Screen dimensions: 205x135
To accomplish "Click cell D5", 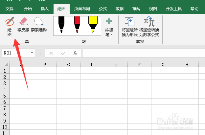I will click(92, 96).
